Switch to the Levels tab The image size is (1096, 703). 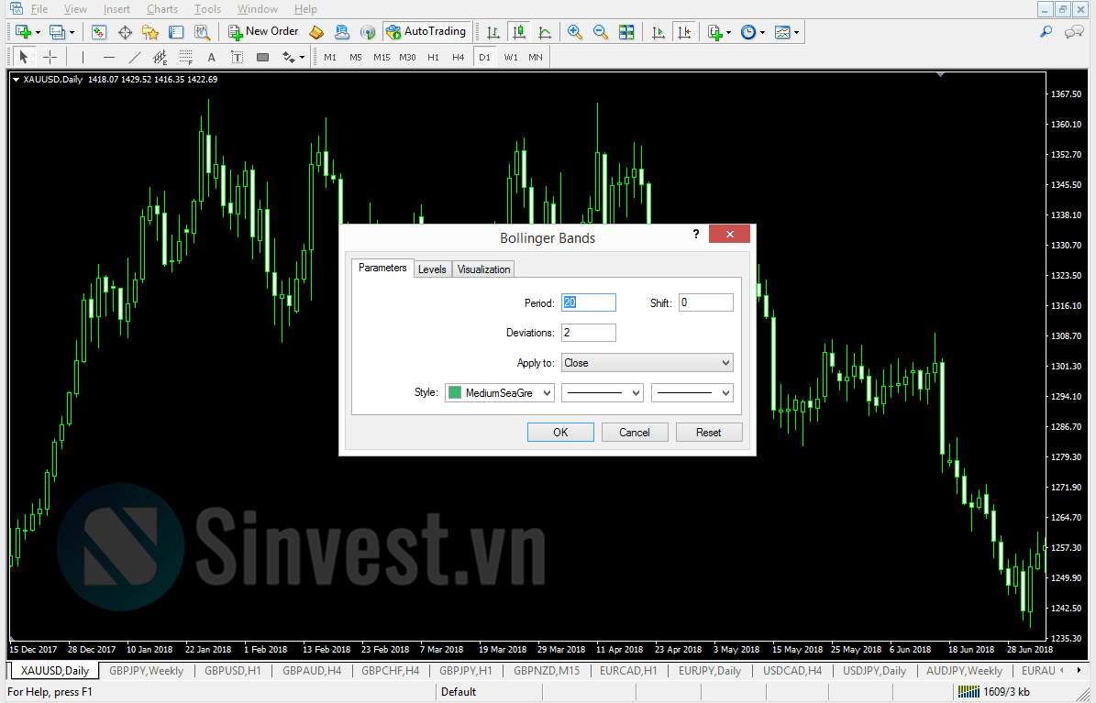(x=432, y=269)
